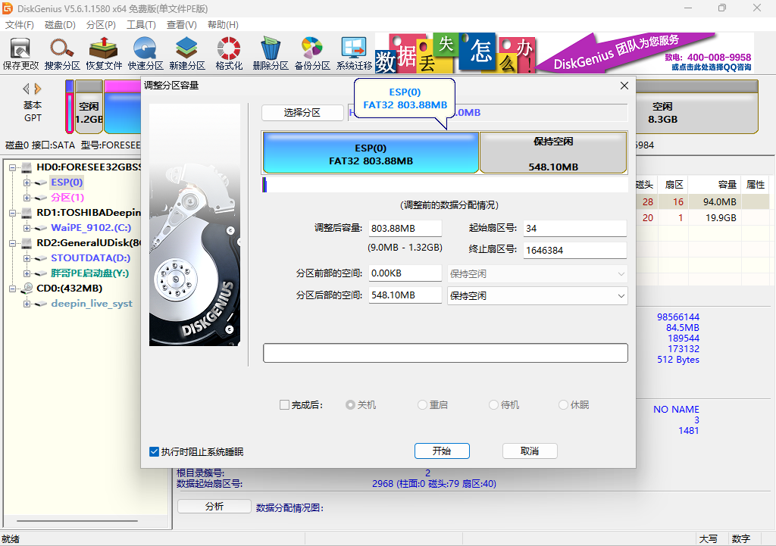
Task: Choose the 格式化 format icon
Action: pyautogui.click(x=229, y=54)
